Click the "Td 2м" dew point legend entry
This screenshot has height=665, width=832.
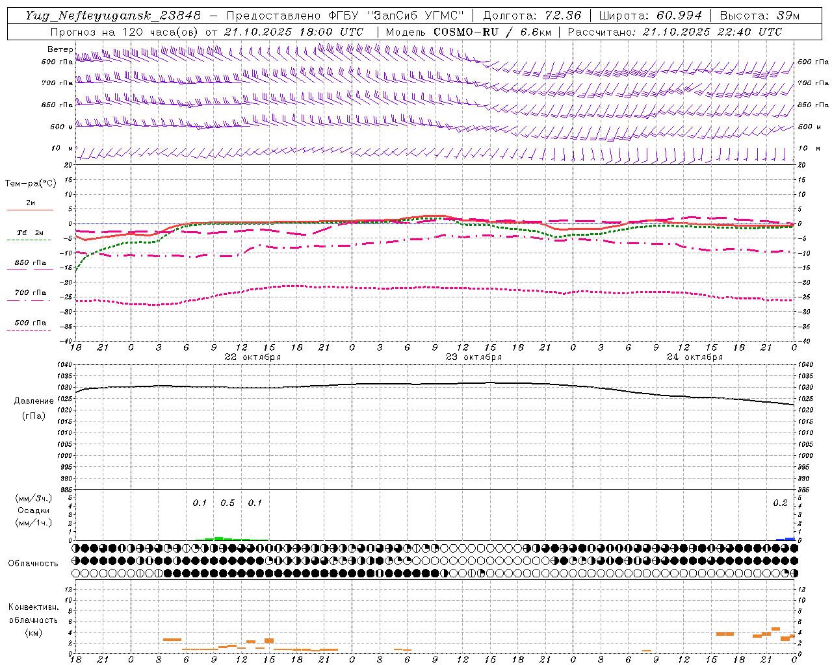[31, 232]
